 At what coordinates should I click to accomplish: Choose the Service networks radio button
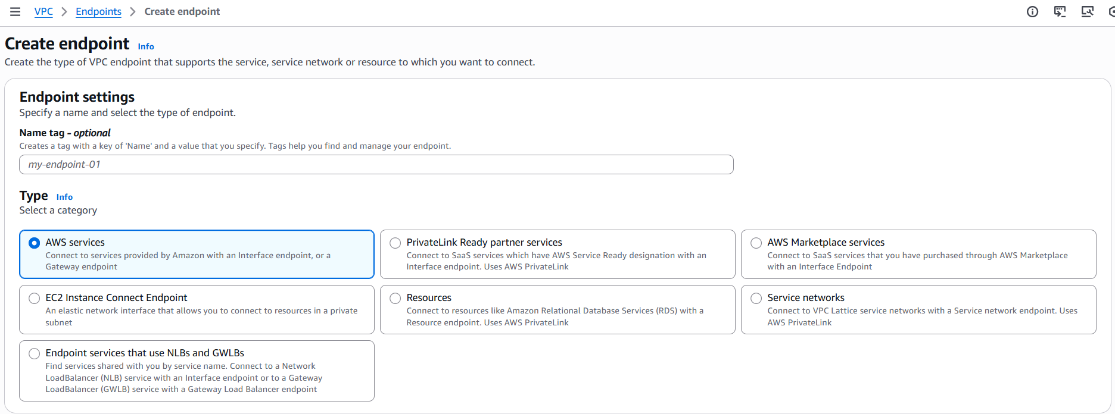click(756, 298)
